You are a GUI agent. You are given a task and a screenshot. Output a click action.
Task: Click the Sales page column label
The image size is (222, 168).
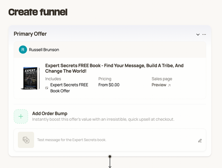162,79
